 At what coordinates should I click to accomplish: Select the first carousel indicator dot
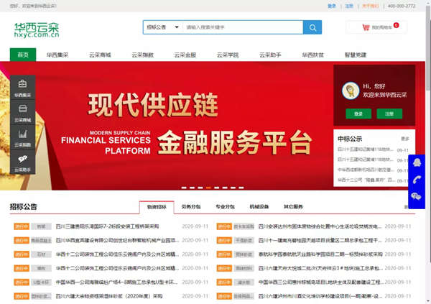[184, 188]
